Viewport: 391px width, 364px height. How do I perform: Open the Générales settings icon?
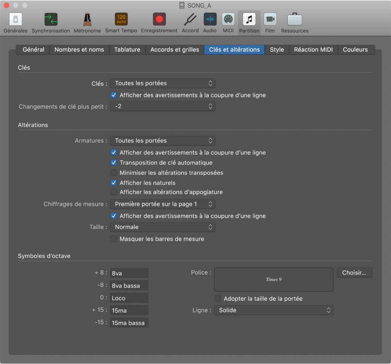tap(16, 19)
